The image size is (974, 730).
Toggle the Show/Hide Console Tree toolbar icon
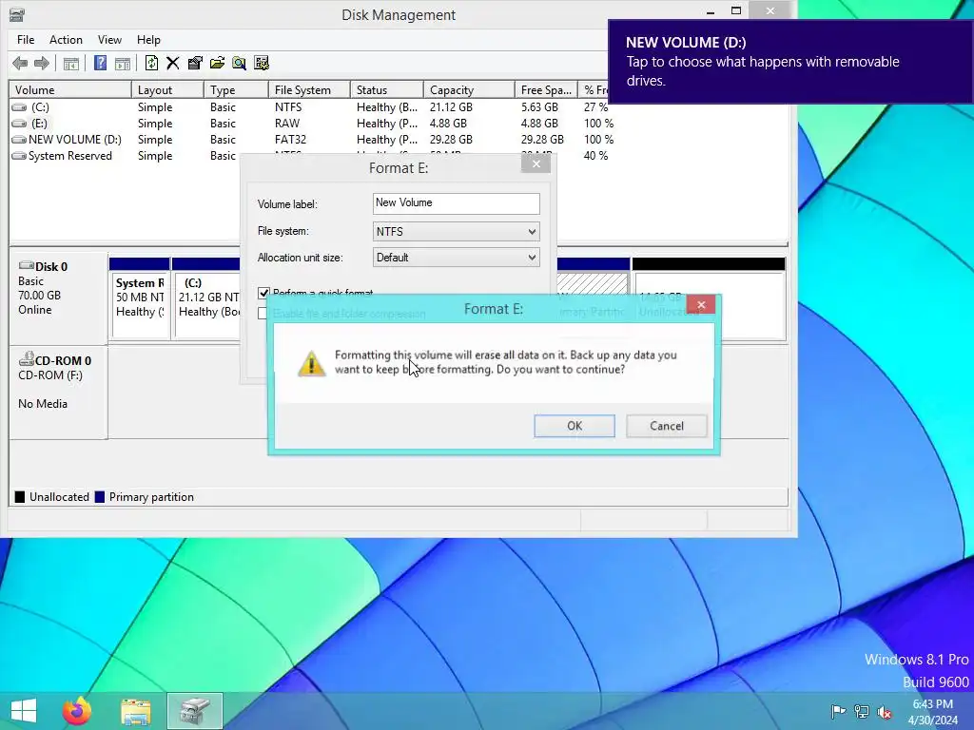tap(70, 63)
